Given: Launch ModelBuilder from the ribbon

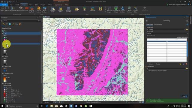Looking at the screenshot, I should tap(13, 9).
